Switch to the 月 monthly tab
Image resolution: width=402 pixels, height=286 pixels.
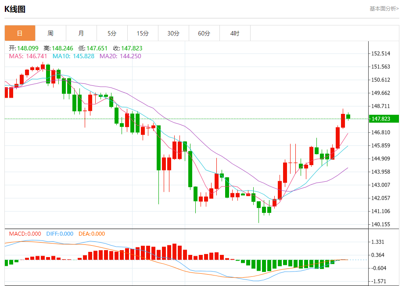point(82,33)
